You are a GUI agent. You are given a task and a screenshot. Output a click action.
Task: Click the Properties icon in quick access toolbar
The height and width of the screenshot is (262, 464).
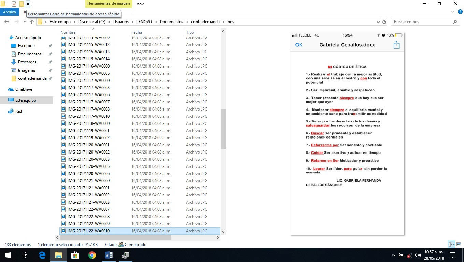[14, 4]
